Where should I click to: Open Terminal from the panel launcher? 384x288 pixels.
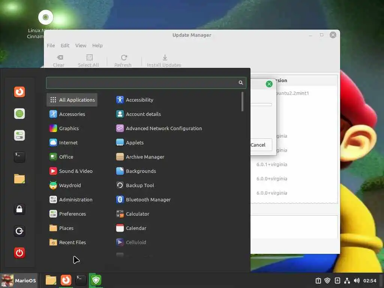(x=81, y=280)
